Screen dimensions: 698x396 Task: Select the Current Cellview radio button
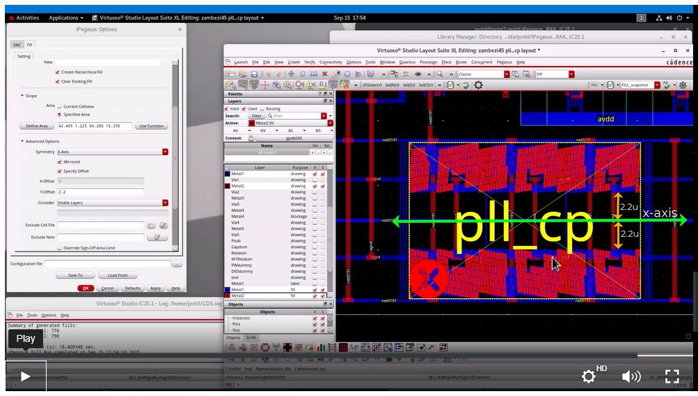(59, 106)
